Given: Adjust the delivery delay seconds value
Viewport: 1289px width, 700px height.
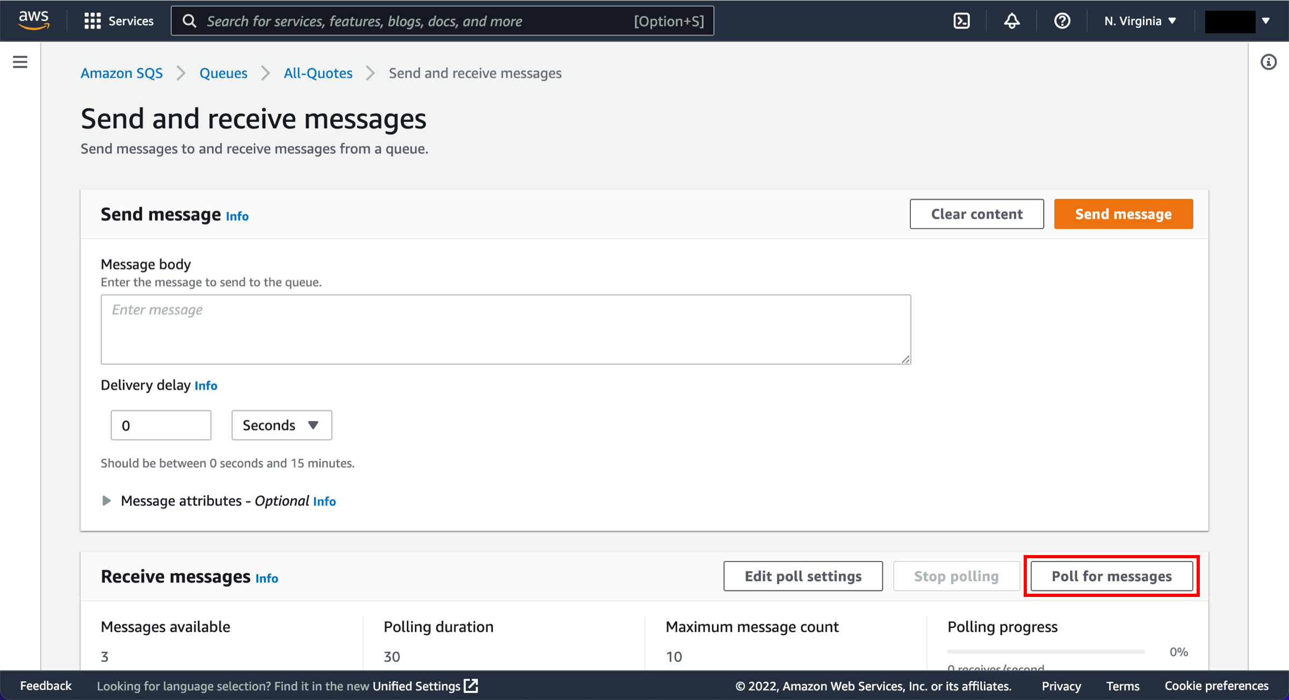Looking at the screenshot, I should pos(161,425).
